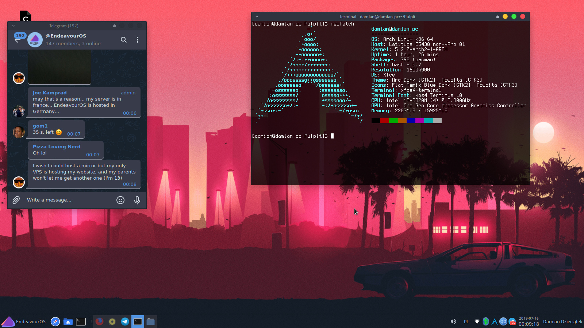Select the '35 s. left' message text
584x328 pixels.
click(43, 132)
